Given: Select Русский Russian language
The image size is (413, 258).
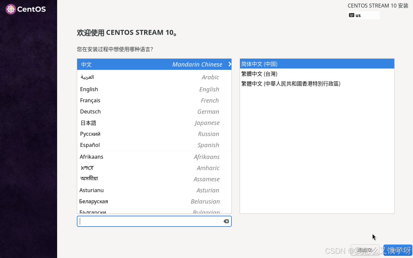Looking at the screenshot, I should [x=154, y=134].
